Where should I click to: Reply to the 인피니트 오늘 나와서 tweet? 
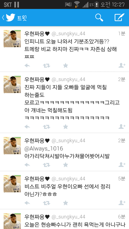[x=27, y=66]
